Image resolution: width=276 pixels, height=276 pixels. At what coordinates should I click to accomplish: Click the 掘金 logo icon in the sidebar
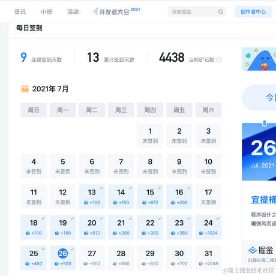[253, 250]
